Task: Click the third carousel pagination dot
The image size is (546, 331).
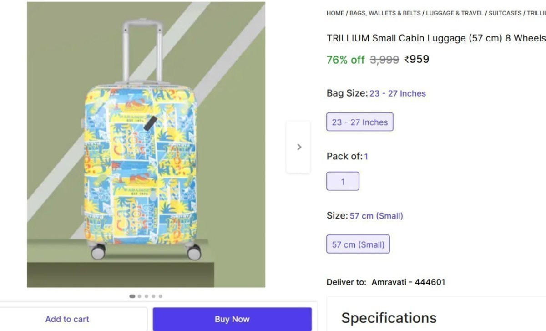Action: 146,296
